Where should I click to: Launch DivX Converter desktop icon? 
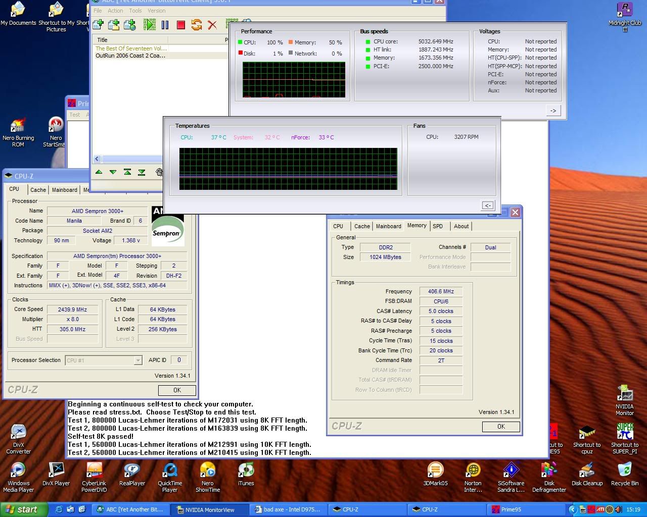pos(19,439)
